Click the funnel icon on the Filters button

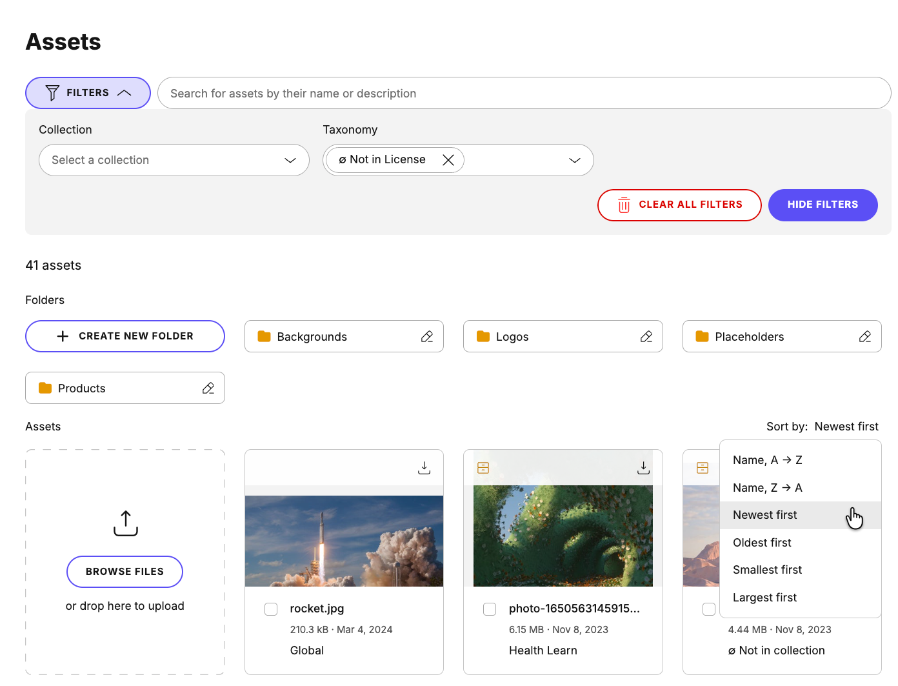point(52,92)
